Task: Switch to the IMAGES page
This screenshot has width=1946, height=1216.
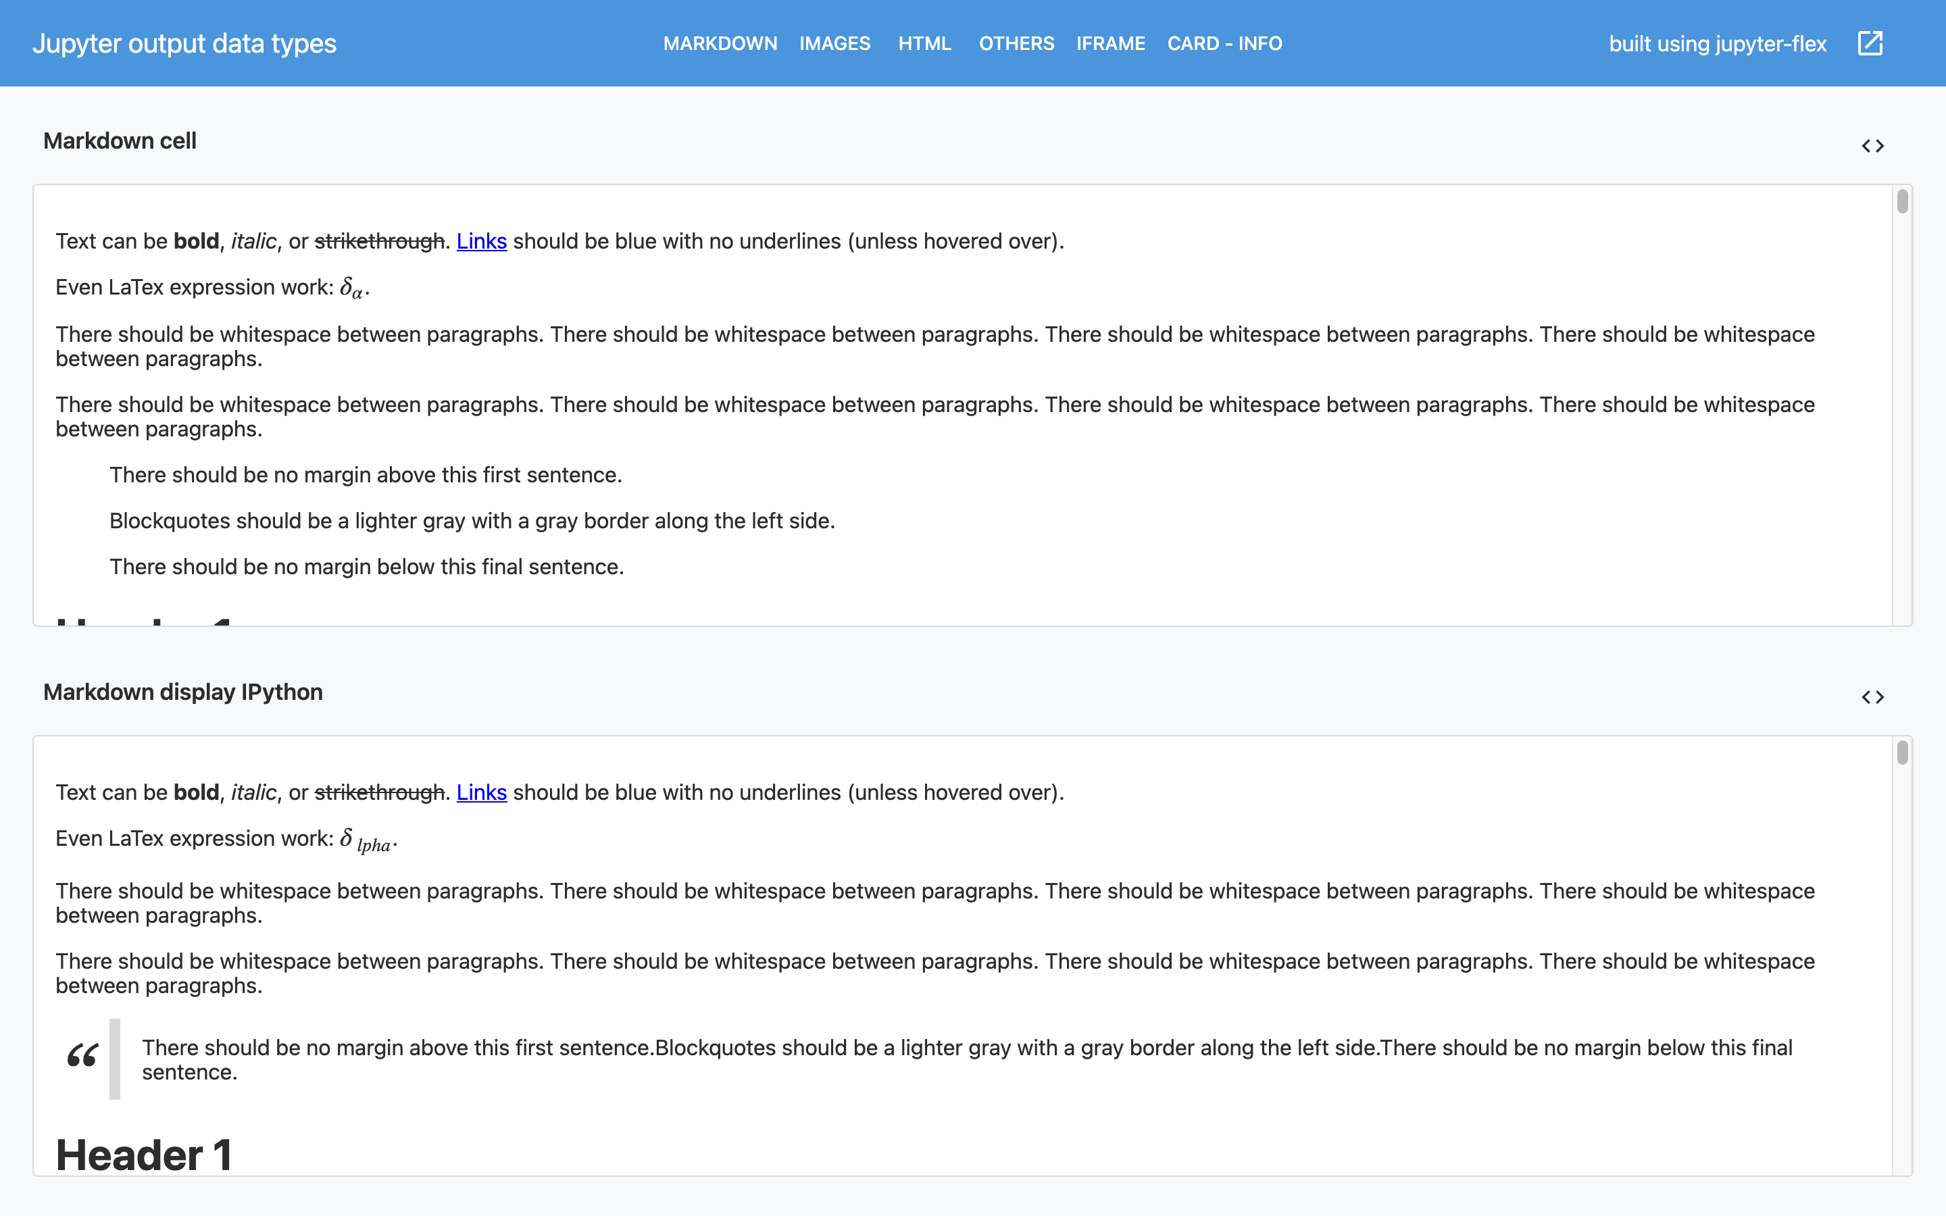Action: coord(834,43)
